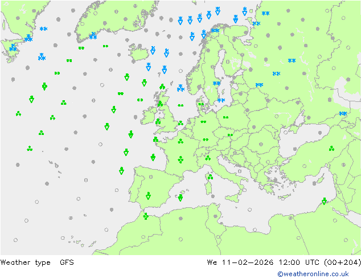361x279 pixels.
Task: Click the drizzle symbol over northern Germany
Action: (203, 122)
